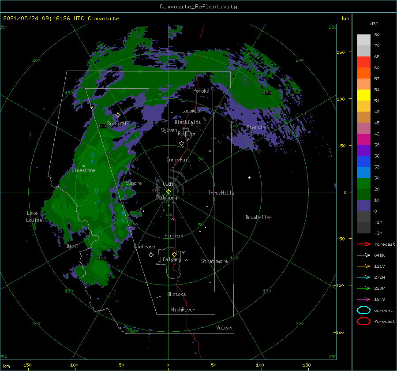Click the Cochrane label
This screenshot has height=371, width=397.
pyautogui.click(x=144, y=247)
